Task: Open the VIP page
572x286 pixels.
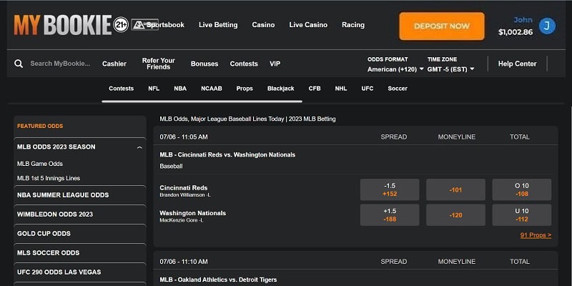Action: 275,64
